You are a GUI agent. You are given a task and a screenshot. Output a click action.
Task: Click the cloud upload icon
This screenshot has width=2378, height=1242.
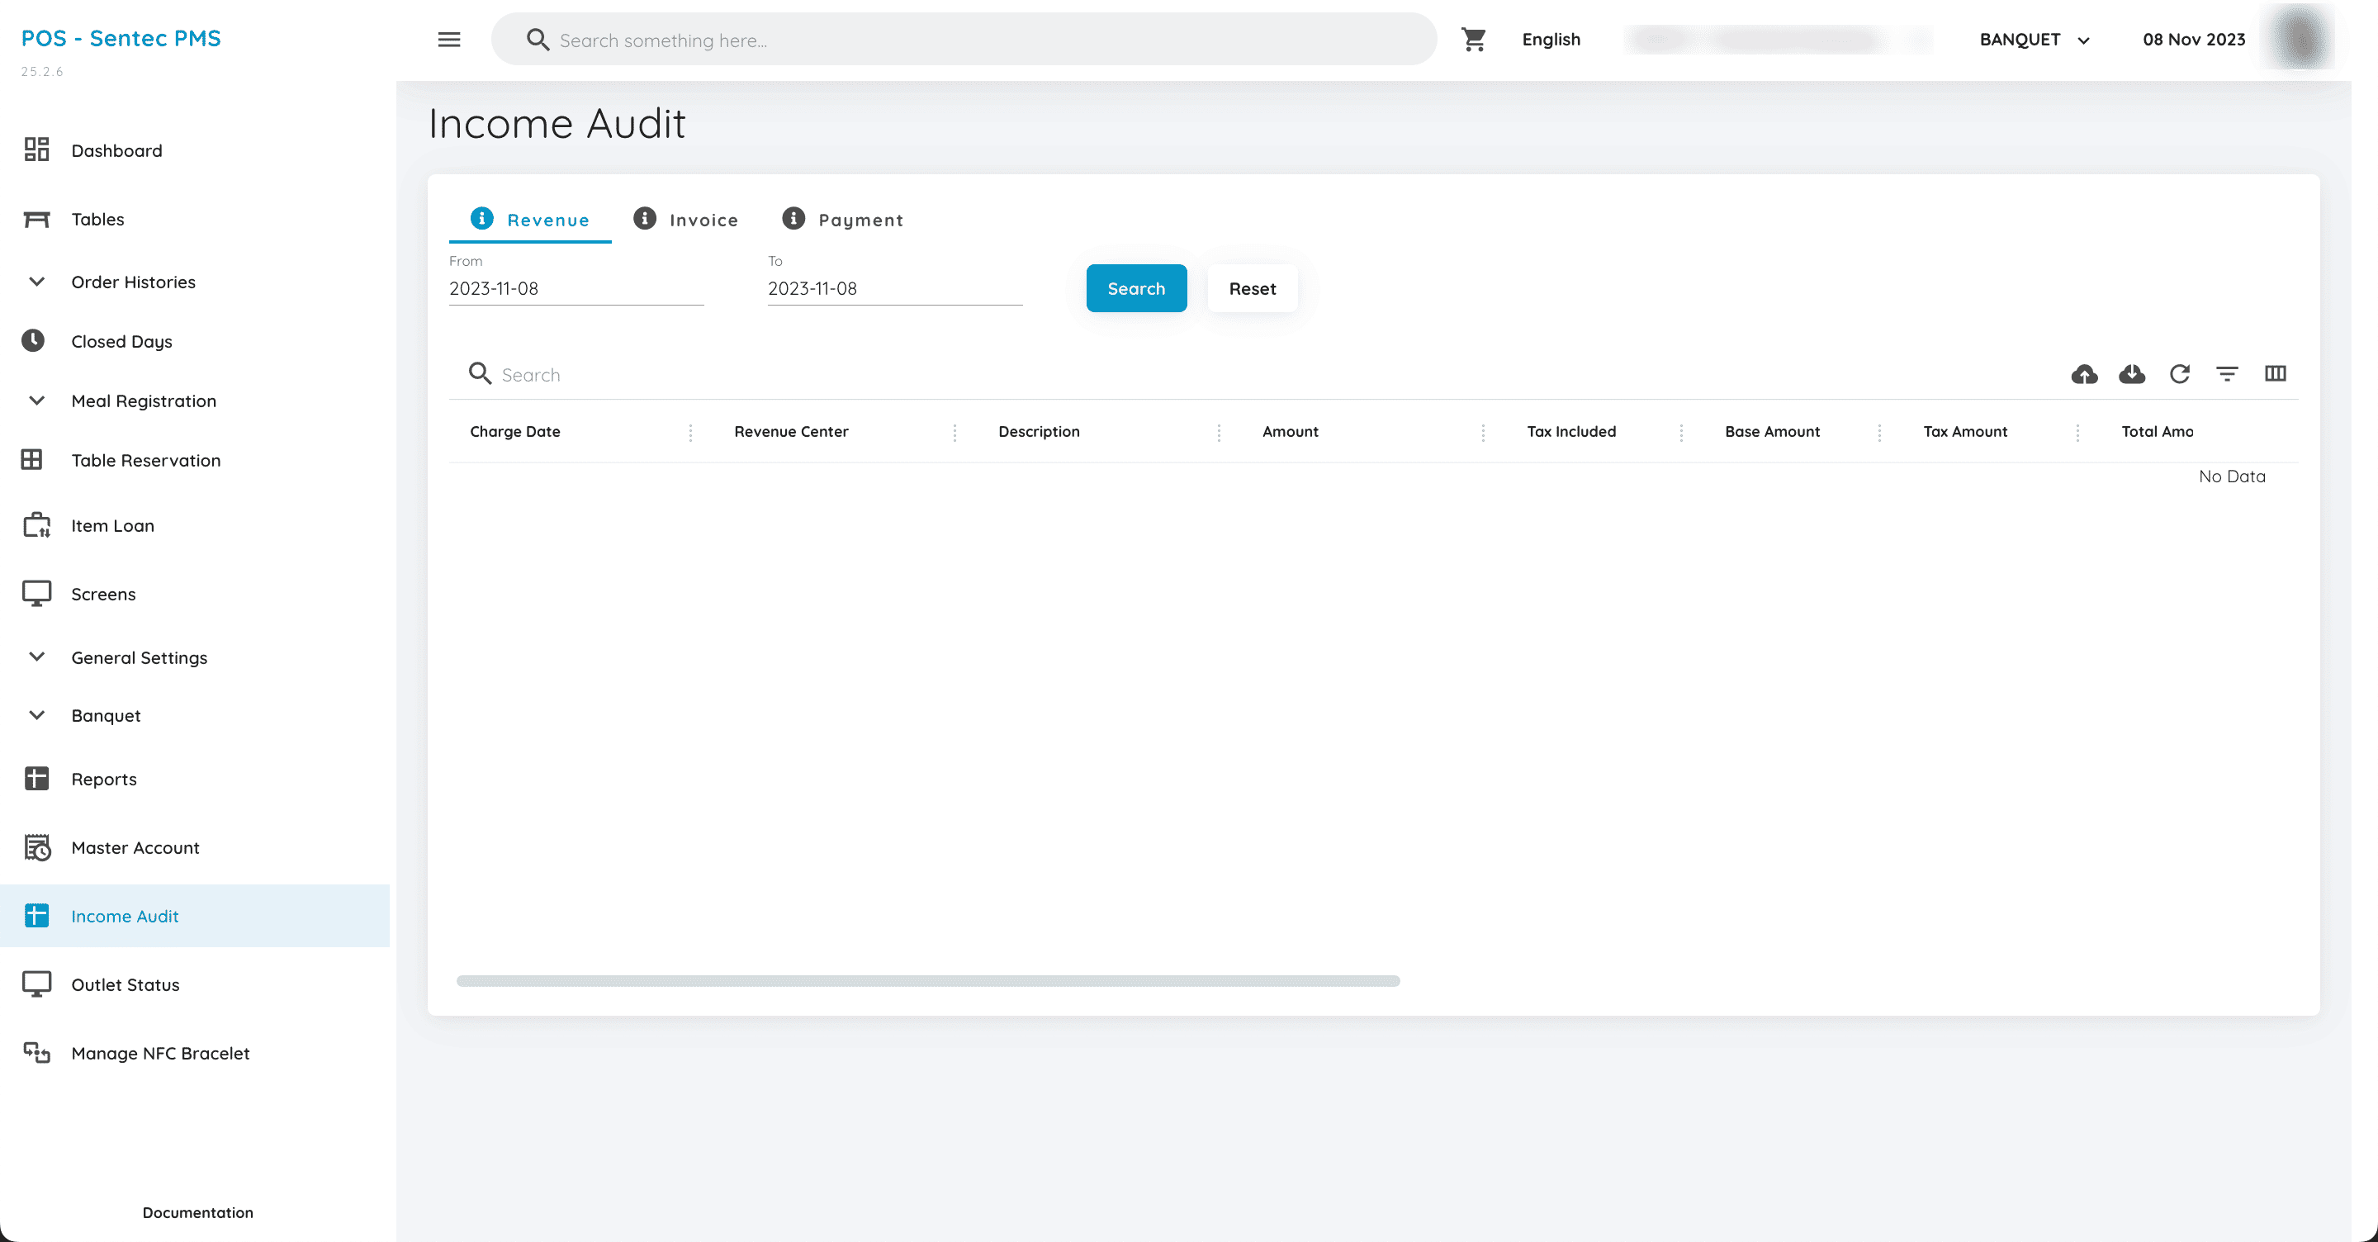(x=2084, y=374)
